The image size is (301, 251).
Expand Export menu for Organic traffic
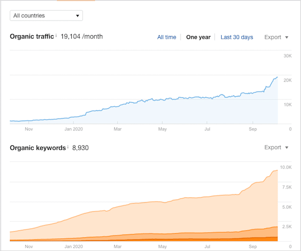coord(276,37)
